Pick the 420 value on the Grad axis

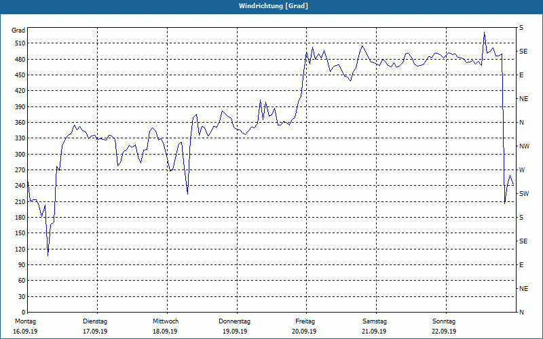20,91
